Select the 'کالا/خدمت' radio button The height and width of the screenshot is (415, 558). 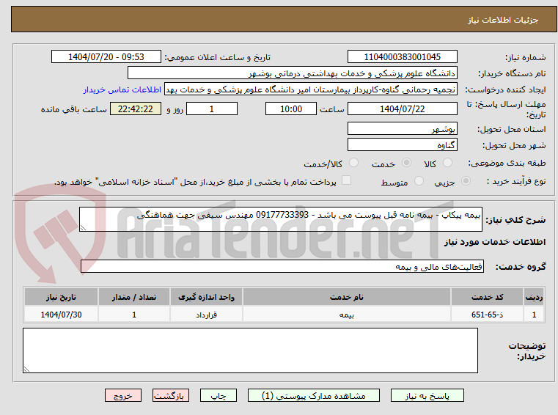click(353, 163)
